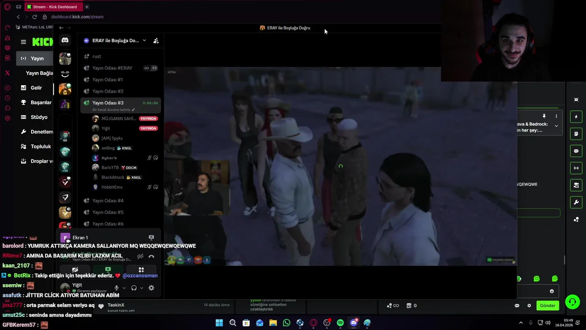Image resolution: width=586 pixels, height=330 pixels.
Task: Click Kick broadcast signal panel icon
Action: pyautogui.click(x=576, y=168)
